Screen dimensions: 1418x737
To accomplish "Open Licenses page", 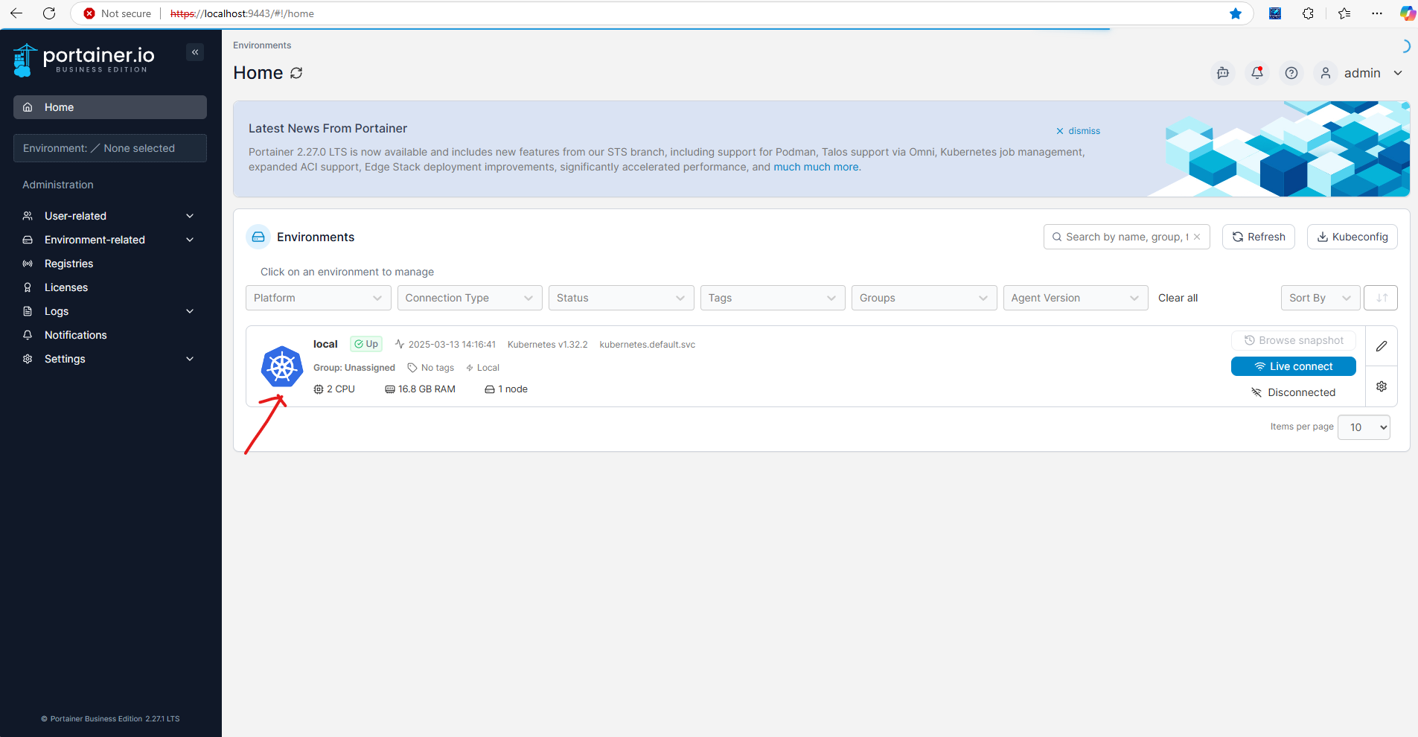I will coord(66,287).
